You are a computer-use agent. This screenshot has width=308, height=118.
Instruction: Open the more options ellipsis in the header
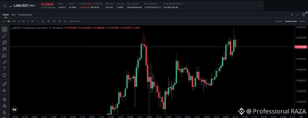pyautogui.click(x=260, y=6)
